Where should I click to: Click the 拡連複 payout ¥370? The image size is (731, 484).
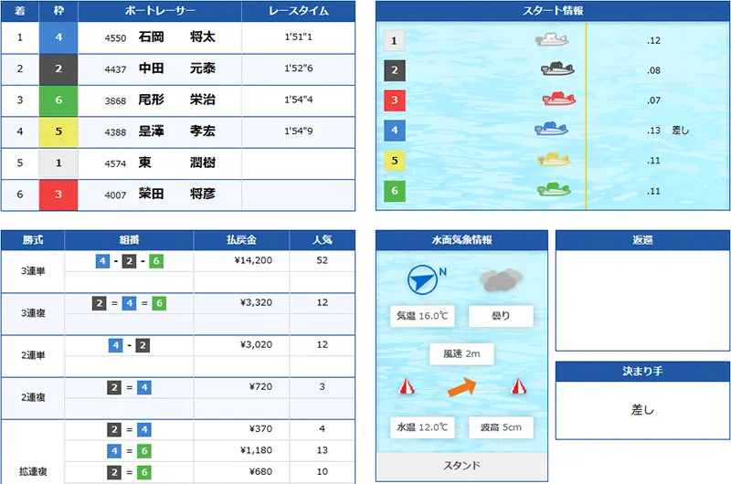[x=260, y=428]
